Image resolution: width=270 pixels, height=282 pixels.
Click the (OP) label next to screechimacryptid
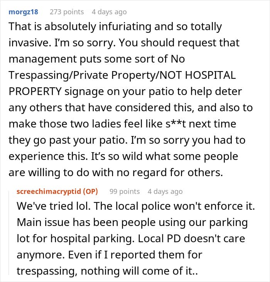click(x=90, y=191)
